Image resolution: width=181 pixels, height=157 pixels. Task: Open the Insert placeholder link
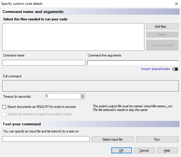pyautogui.click(x=156, y=69)
